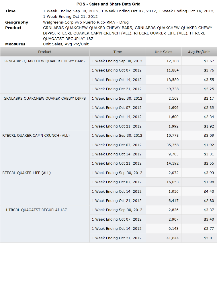Click the Time column header
The width and height of the screenshot is (217, 295).
118,52
